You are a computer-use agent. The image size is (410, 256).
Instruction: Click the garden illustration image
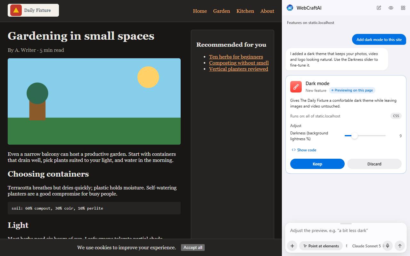coord(94,101)
